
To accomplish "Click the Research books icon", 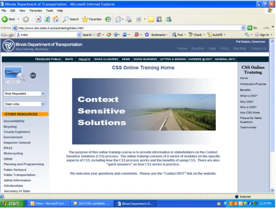I will point(159,19).
